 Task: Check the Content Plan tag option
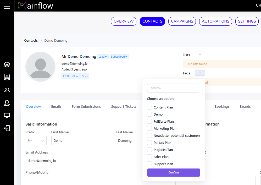point(149,107)
